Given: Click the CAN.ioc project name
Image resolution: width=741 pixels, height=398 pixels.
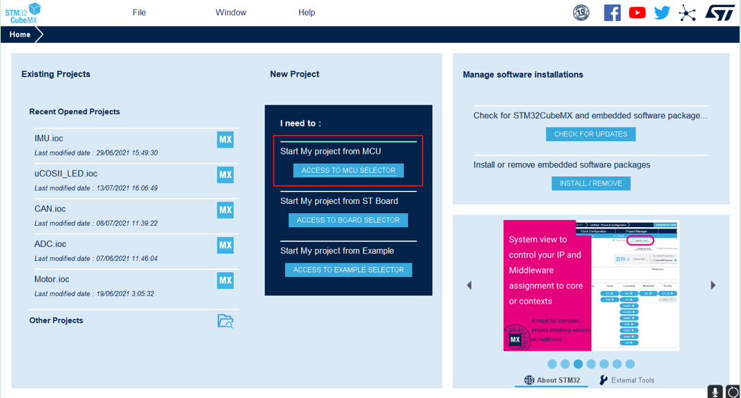Looking at the screenshot, I should pos(50,209).
